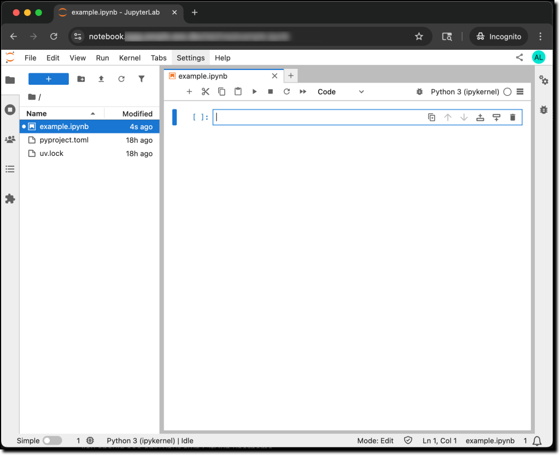Open the cell type Code dropdown
560x455 pixels.
point(340,92)
